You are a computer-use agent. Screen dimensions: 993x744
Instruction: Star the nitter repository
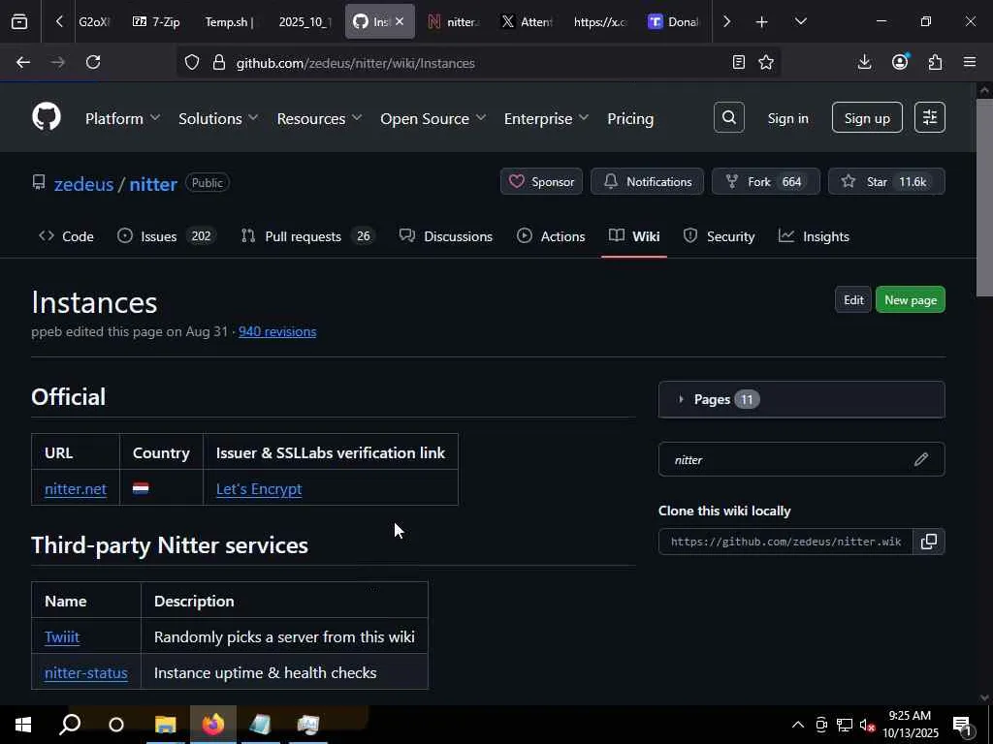tap(886, 181)
